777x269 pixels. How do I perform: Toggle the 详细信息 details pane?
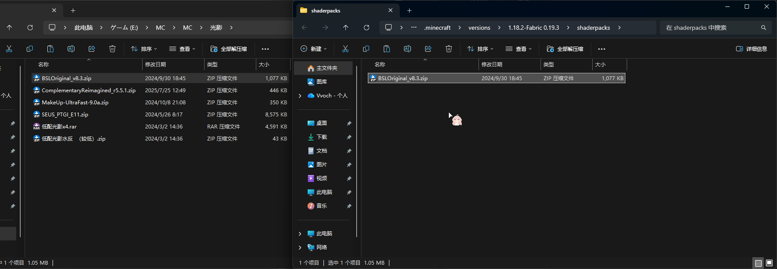[x=752, y=49]
